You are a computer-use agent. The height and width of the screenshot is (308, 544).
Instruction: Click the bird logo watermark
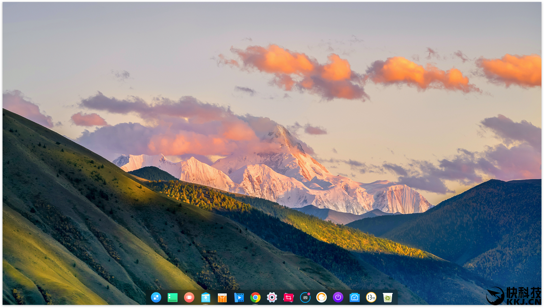(x=495, y=296)
